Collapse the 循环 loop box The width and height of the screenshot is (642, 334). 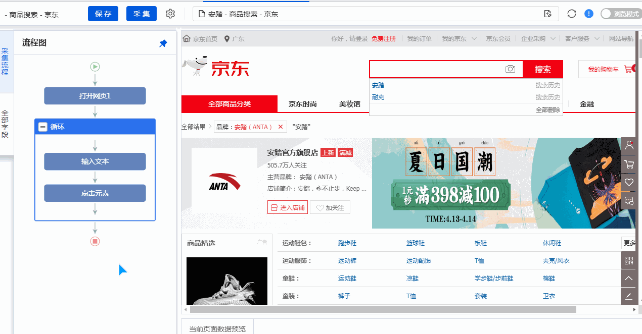[43, 127]
